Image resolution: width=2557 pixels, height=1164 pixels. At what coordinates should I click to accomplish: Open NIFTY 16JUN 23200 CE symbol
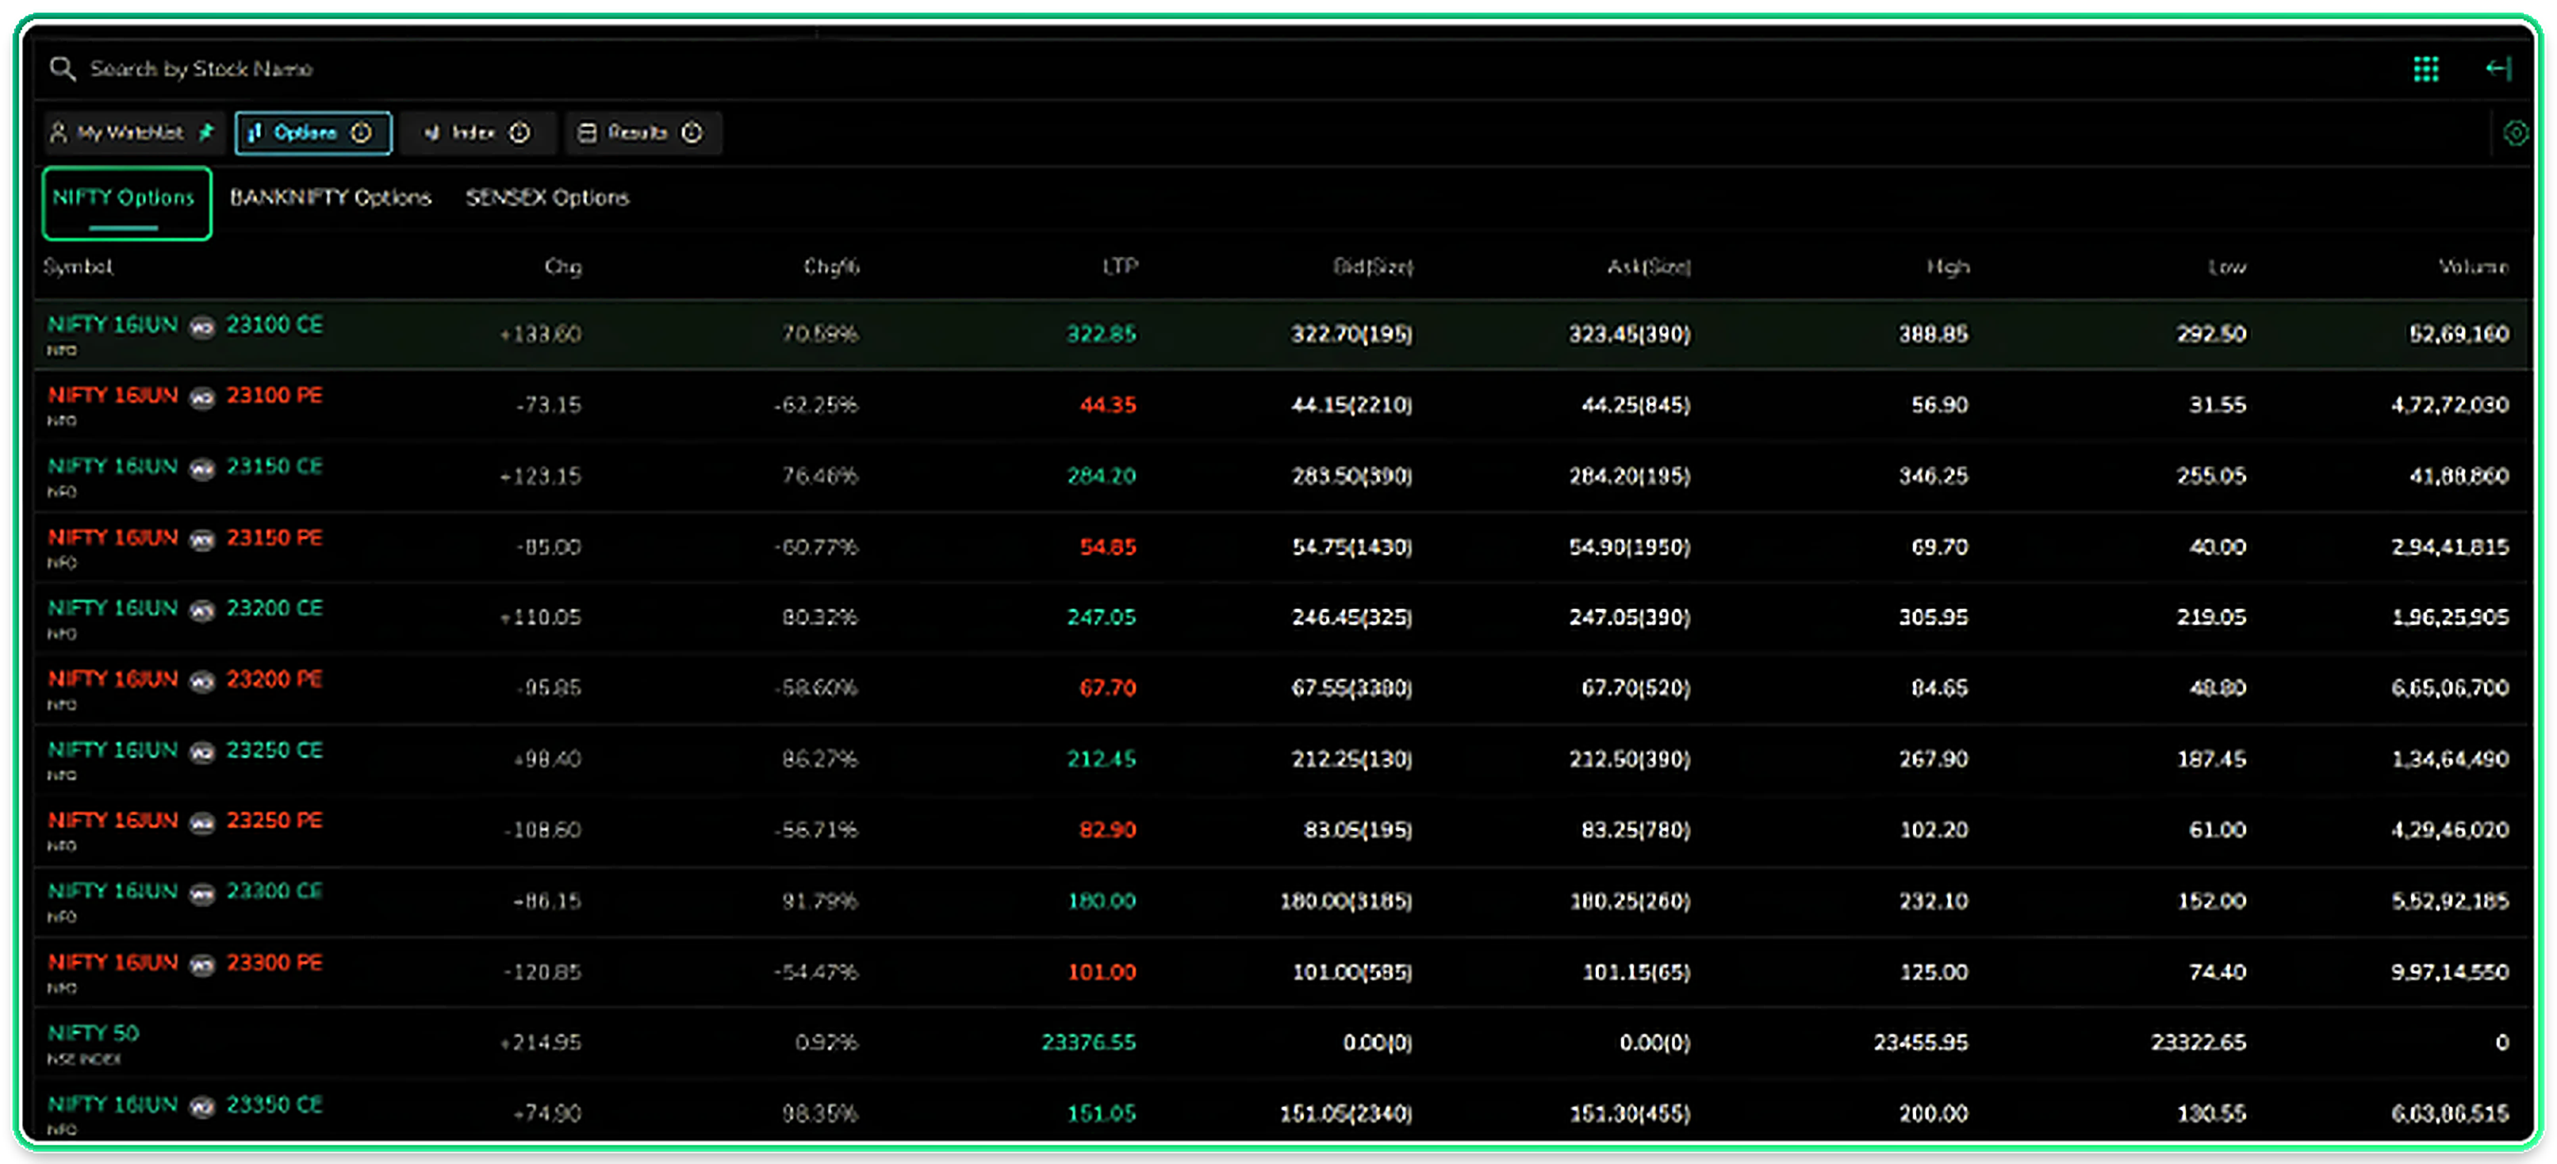tap(186, 608)
